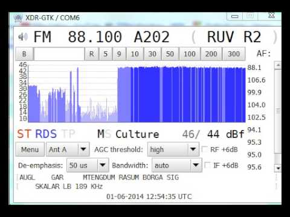Select AF frequency 88.1
Image resolution: width=290 pixels, height=217 pixels.
tap(254, 68)
